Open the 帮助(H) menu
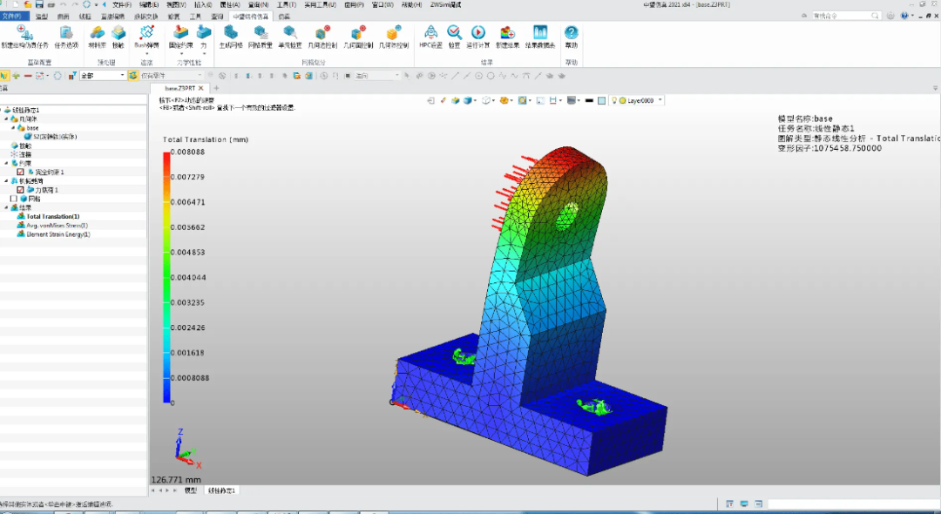The image size is (941, 514). [x=411, y=5]
